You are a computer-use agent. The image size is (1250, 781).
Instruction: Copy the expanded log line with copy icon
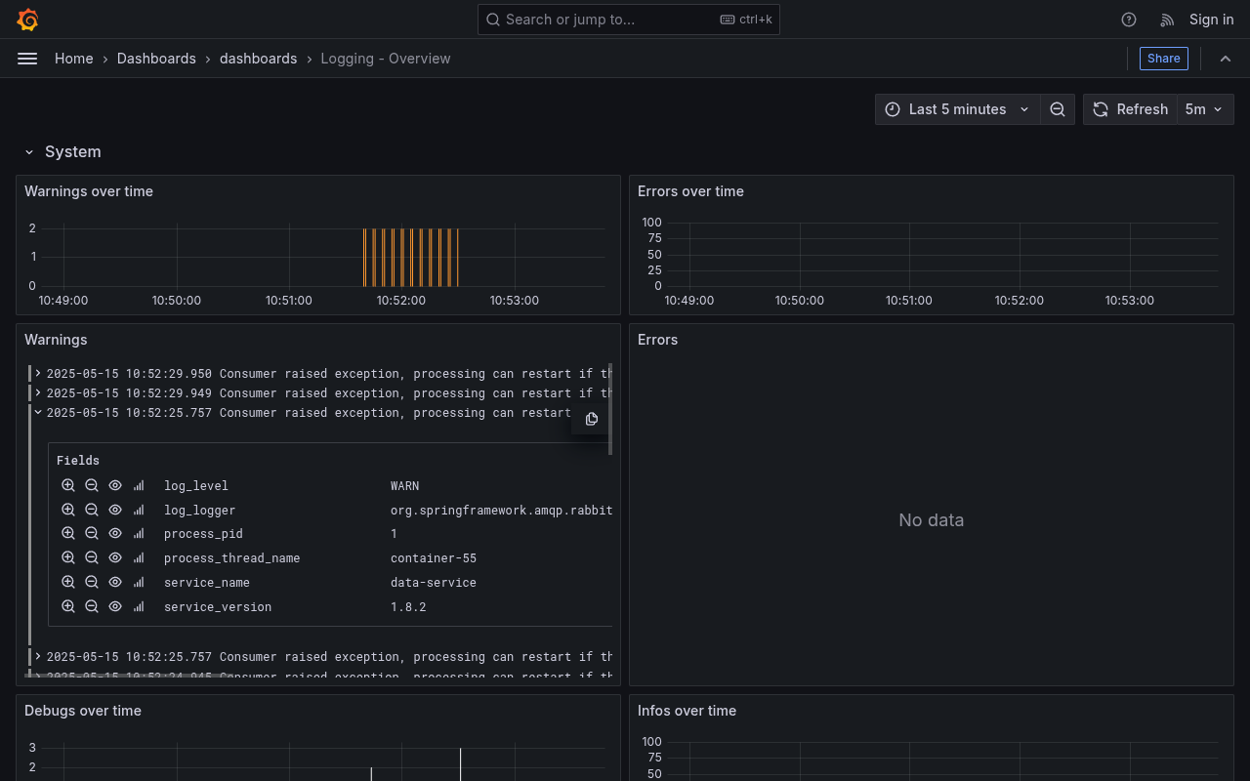coord(592,419)
